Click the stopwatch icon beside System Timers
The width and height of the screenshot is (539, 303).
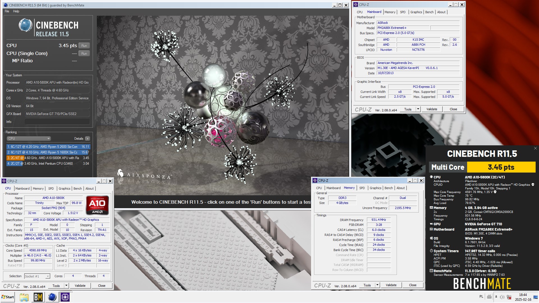(x=431, y=251)
